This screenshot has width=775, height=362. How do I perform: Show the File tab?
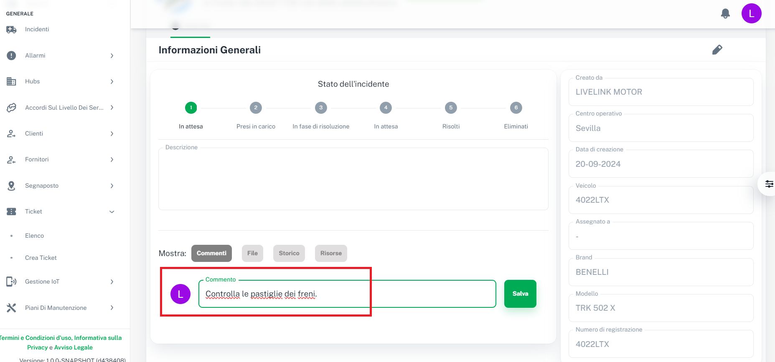point(252,253)
